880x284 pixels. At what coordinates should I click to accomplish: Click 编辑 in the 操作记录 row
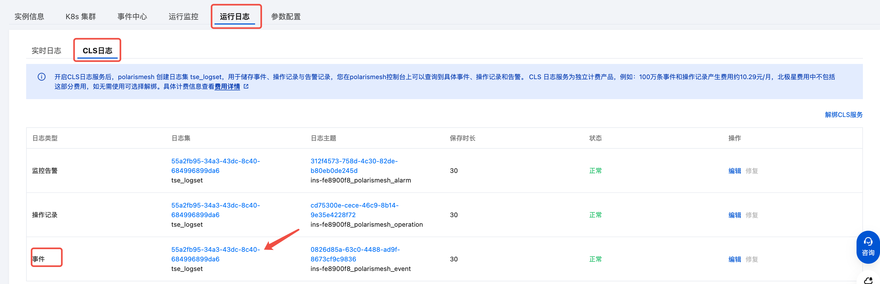point(735,215)
